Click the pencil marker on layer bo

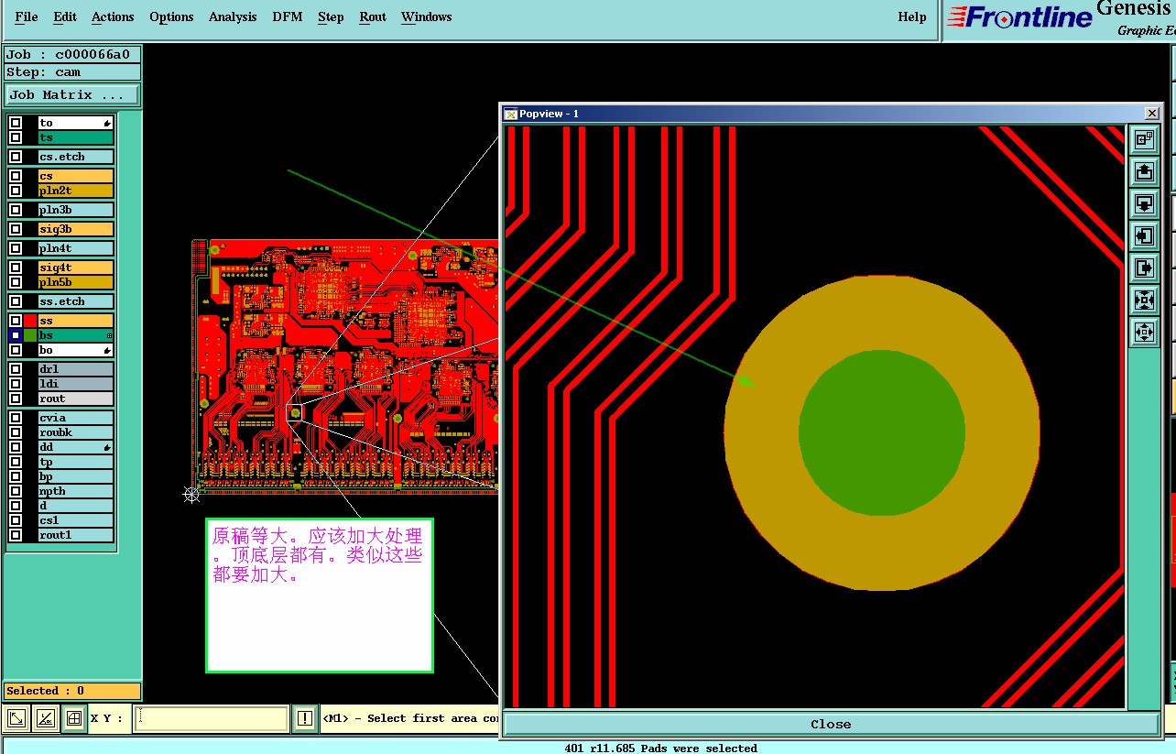click(x=107, y=350)
